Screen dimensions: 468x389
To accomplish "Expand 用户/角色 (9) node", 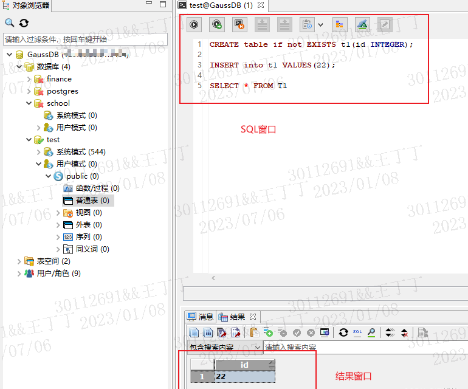I will coord(19,274).
